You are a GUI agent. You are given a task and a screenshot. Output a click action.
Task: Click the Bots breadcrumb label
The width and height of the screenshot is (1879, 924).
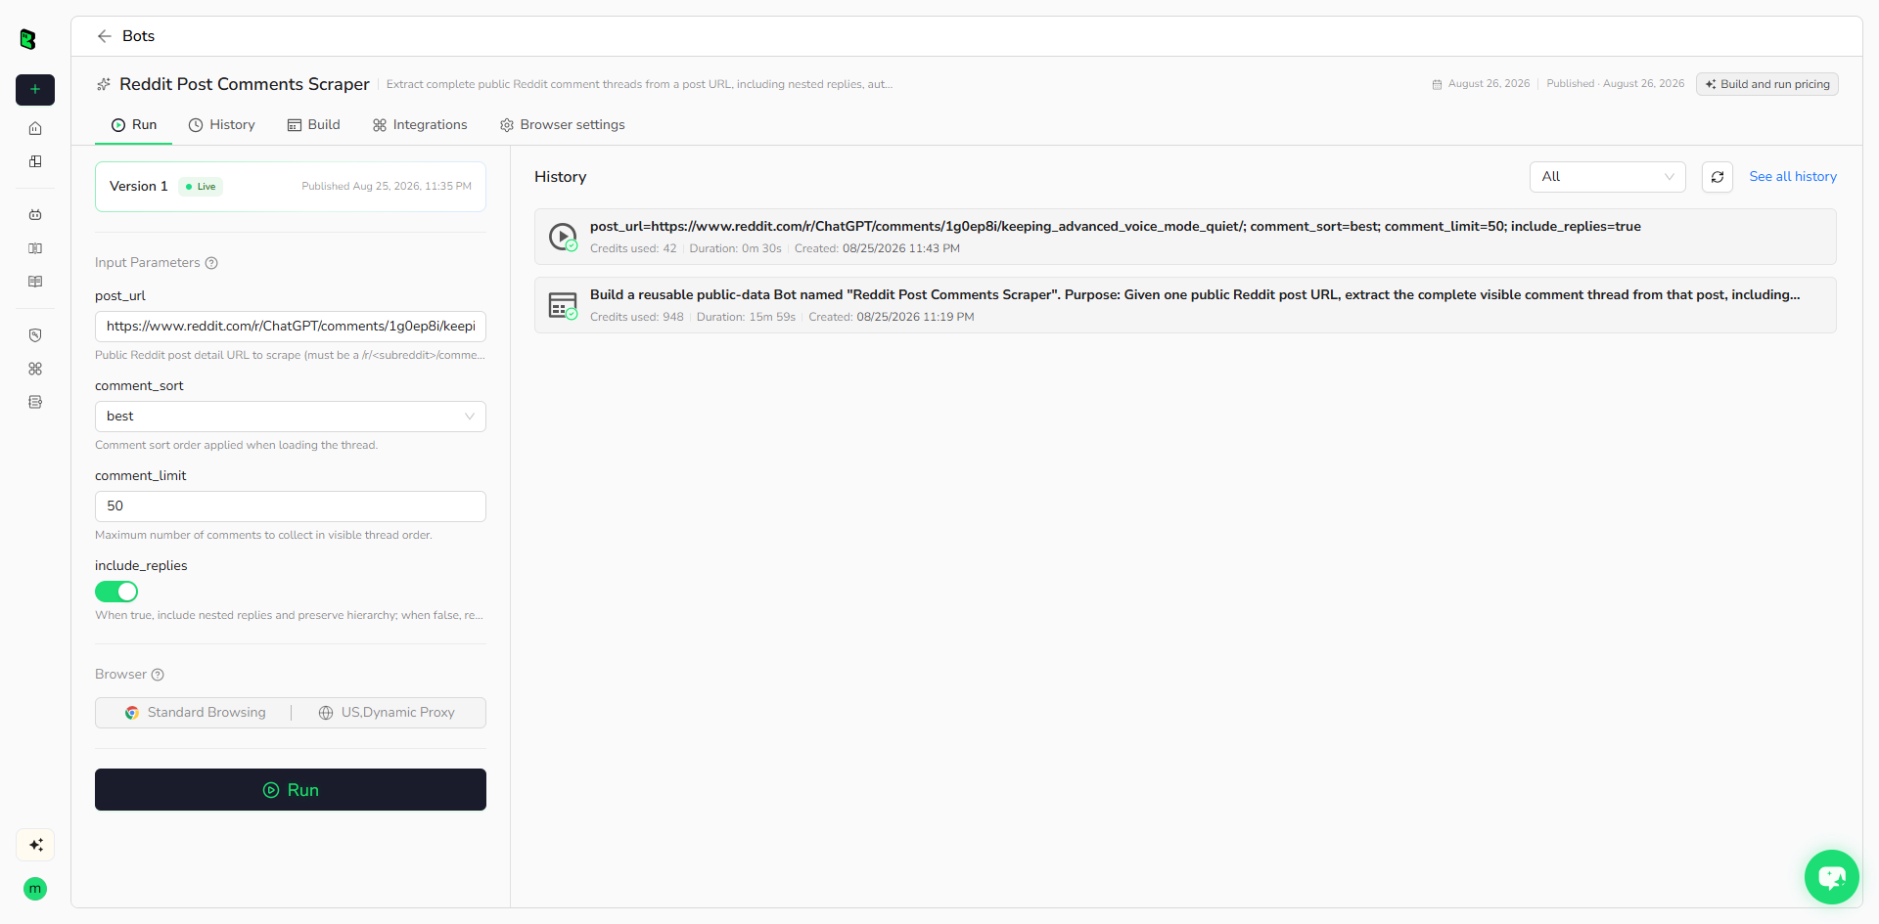(x=138, y=36)
